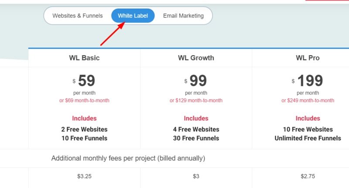Switch to the Websites & Funnels tab
Screen dimensions: 349x188
click(x=78, y=16)
